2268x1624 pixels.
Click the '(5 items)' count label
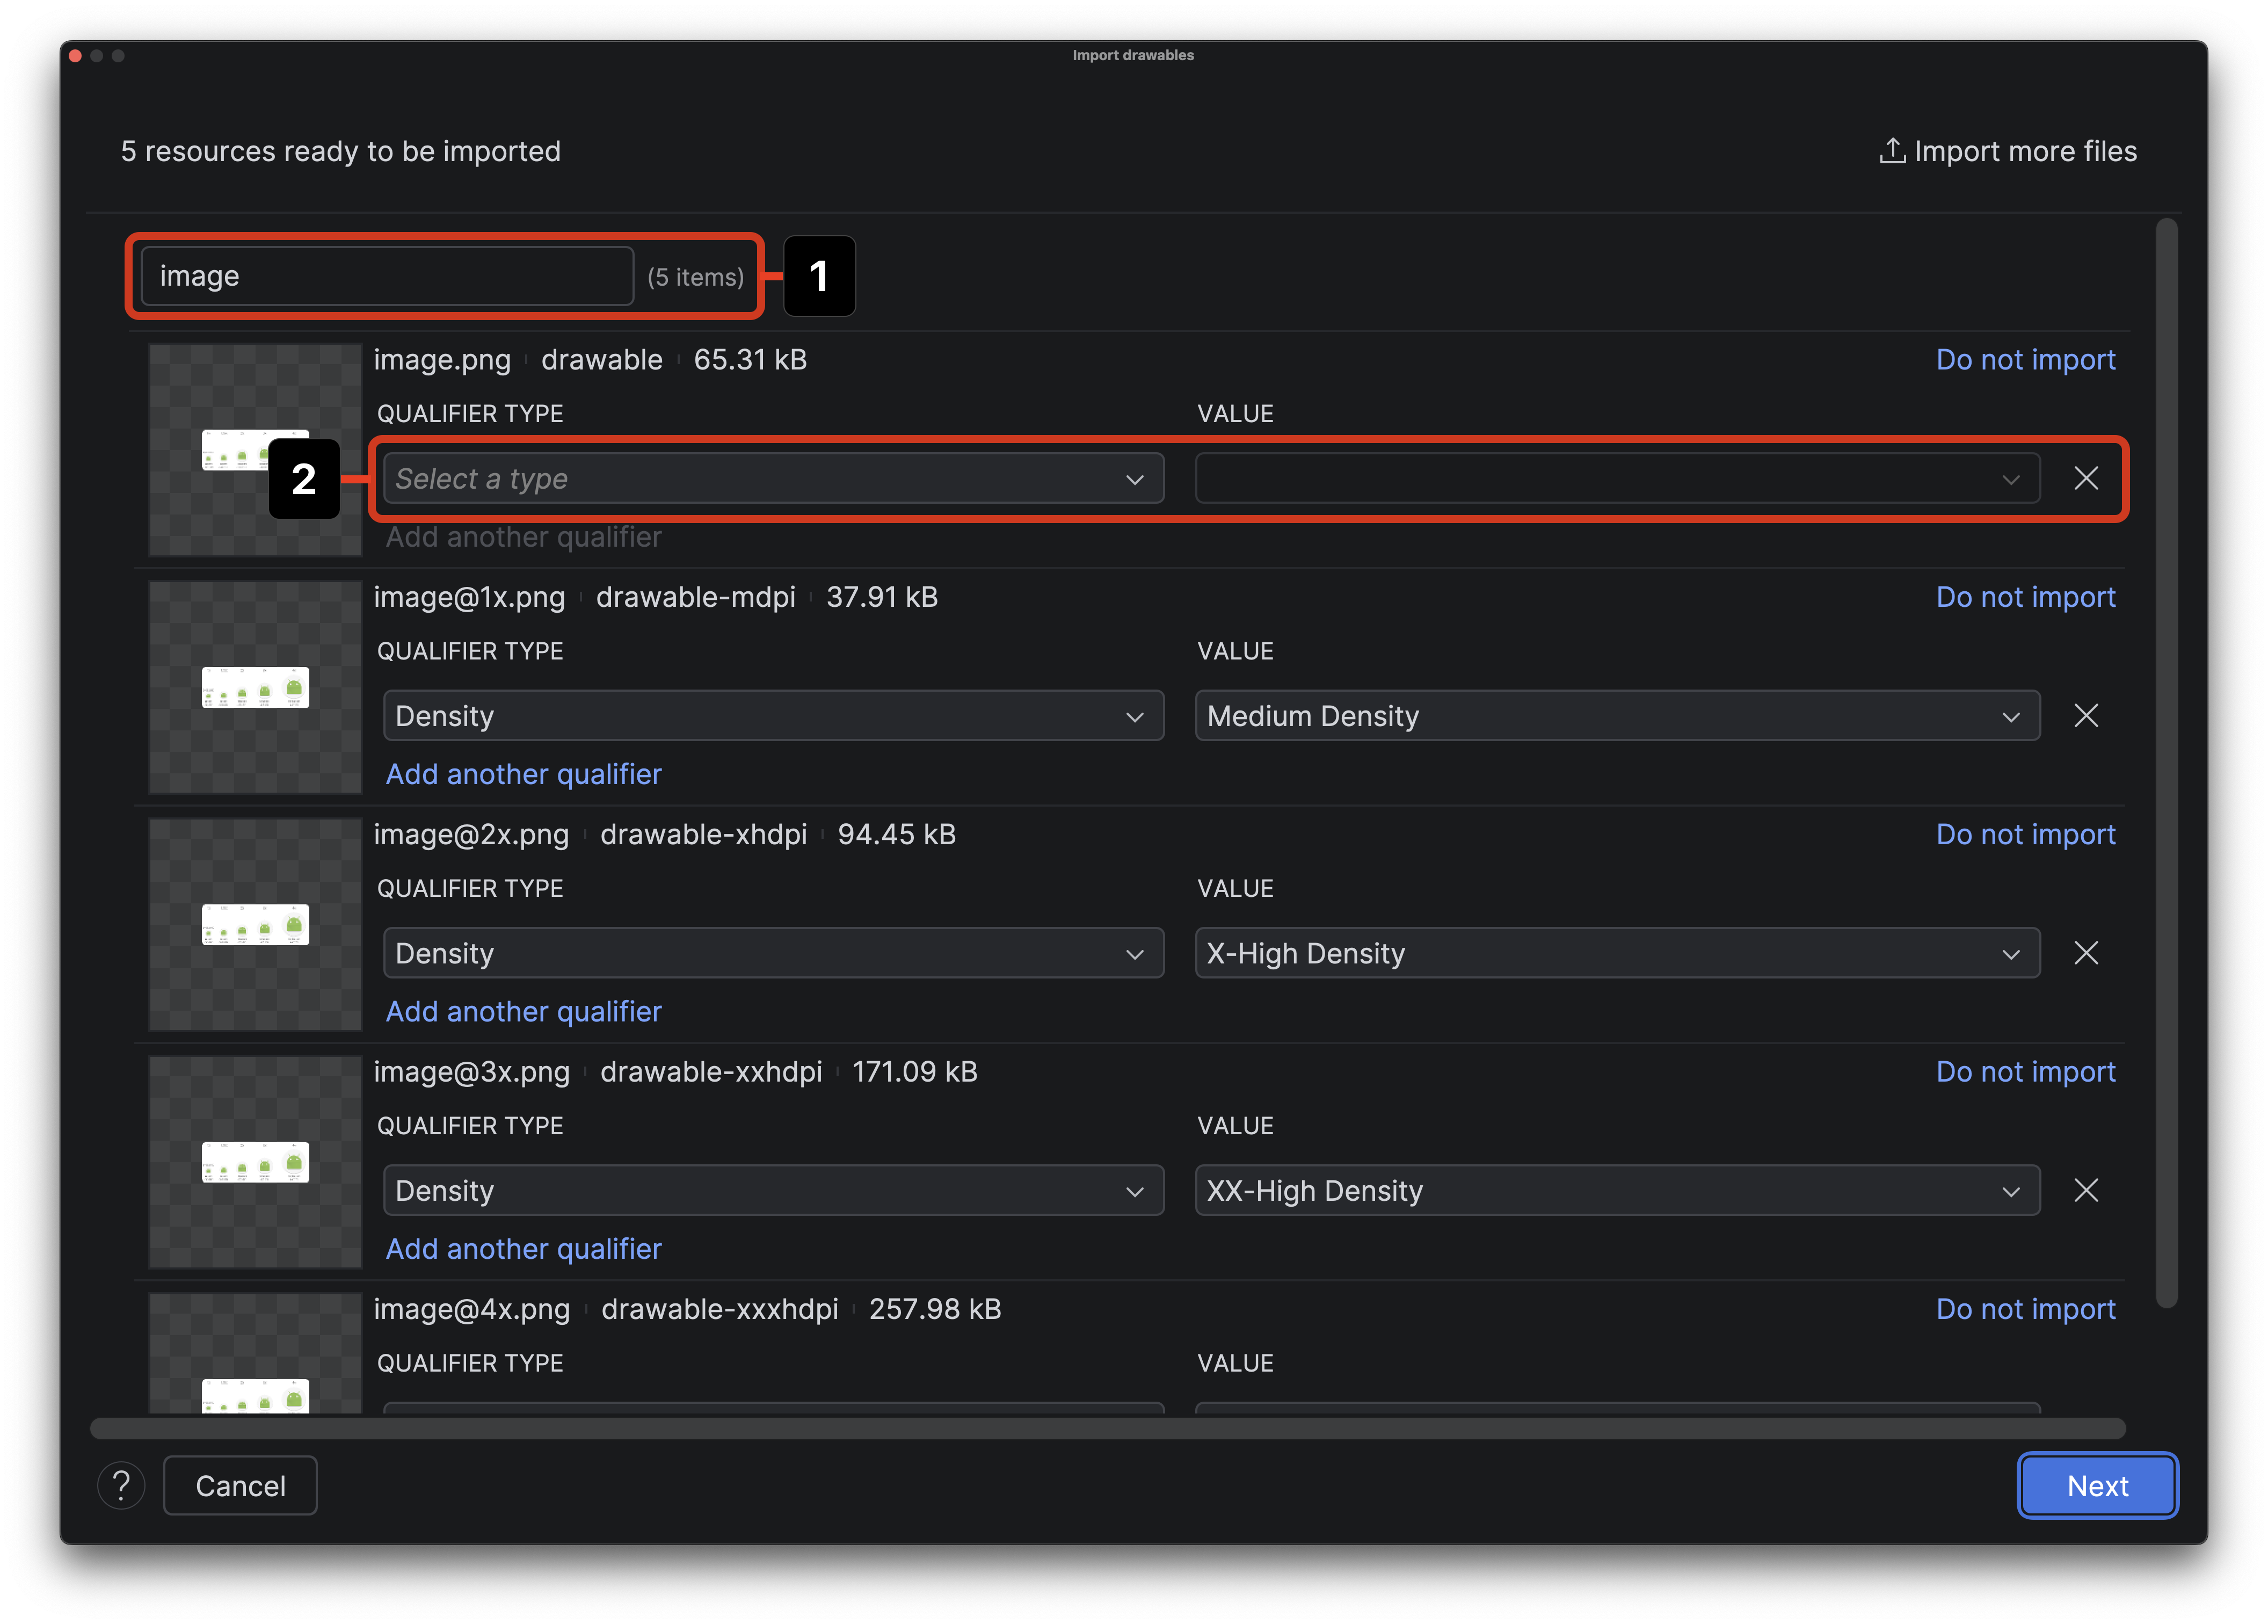[x=695, y=277]
